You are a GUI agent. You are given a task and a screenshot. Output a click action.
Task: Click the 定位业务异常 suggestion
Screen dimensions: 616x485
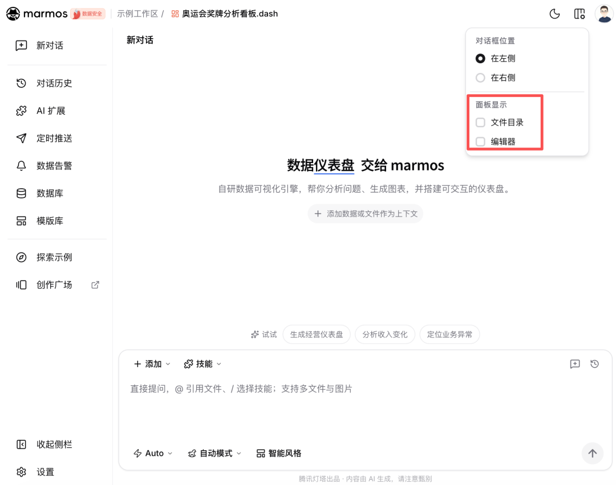tap(449, 335)
